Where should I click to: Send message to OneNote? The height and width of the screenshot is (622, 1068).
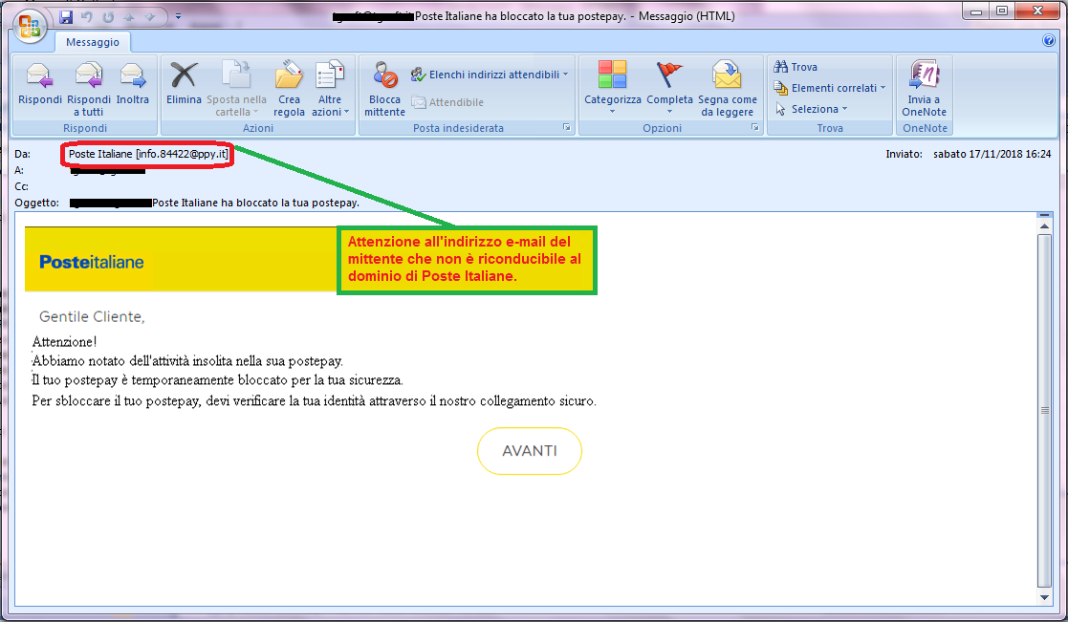point(925,89)
